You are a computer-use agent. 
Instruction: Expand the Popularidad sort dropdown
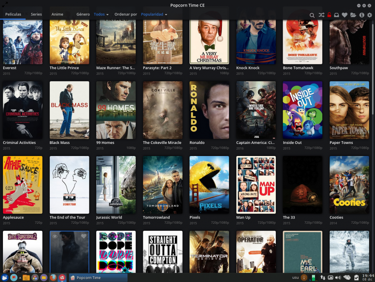154,14
